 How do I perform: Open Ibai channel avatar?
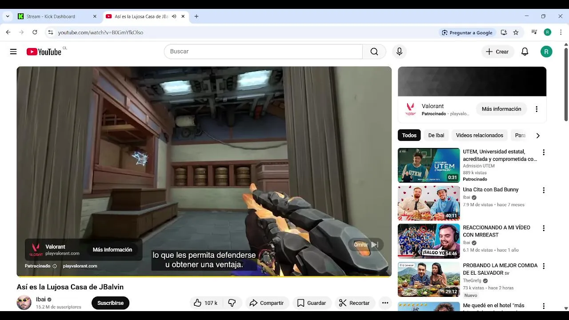point(24,303)
